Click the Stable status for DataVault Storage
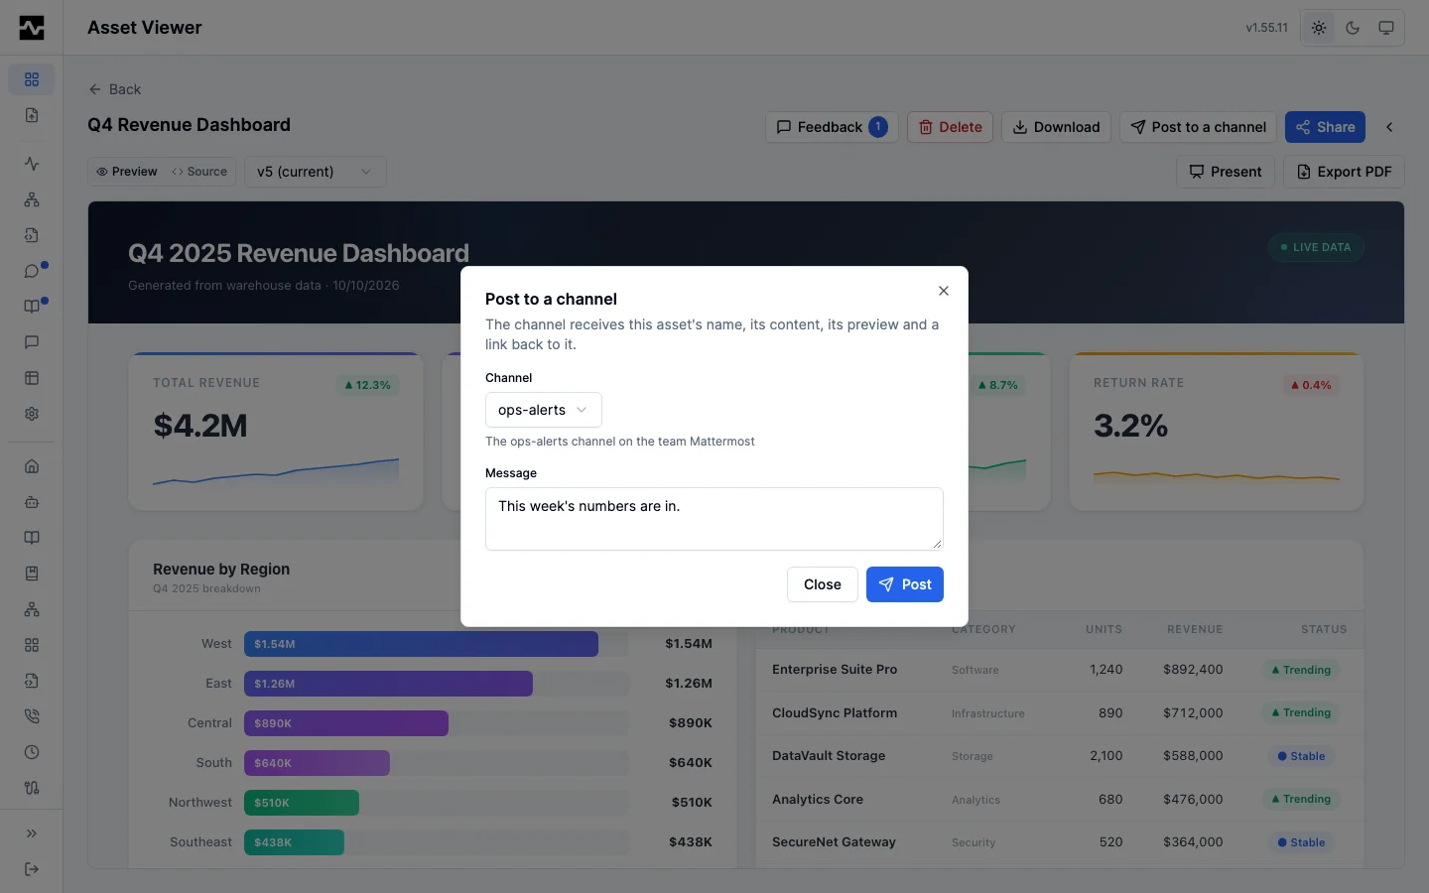Screen dimensions: 1429x893 pyautogui.click(x=1301, y=756)
